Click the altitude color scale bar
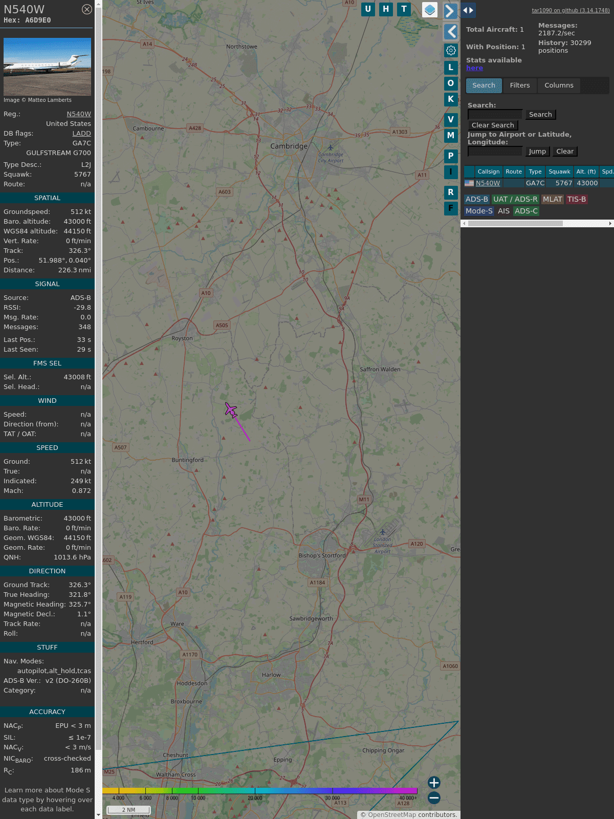The image size is (614, 819). click(x=260, y=791)
